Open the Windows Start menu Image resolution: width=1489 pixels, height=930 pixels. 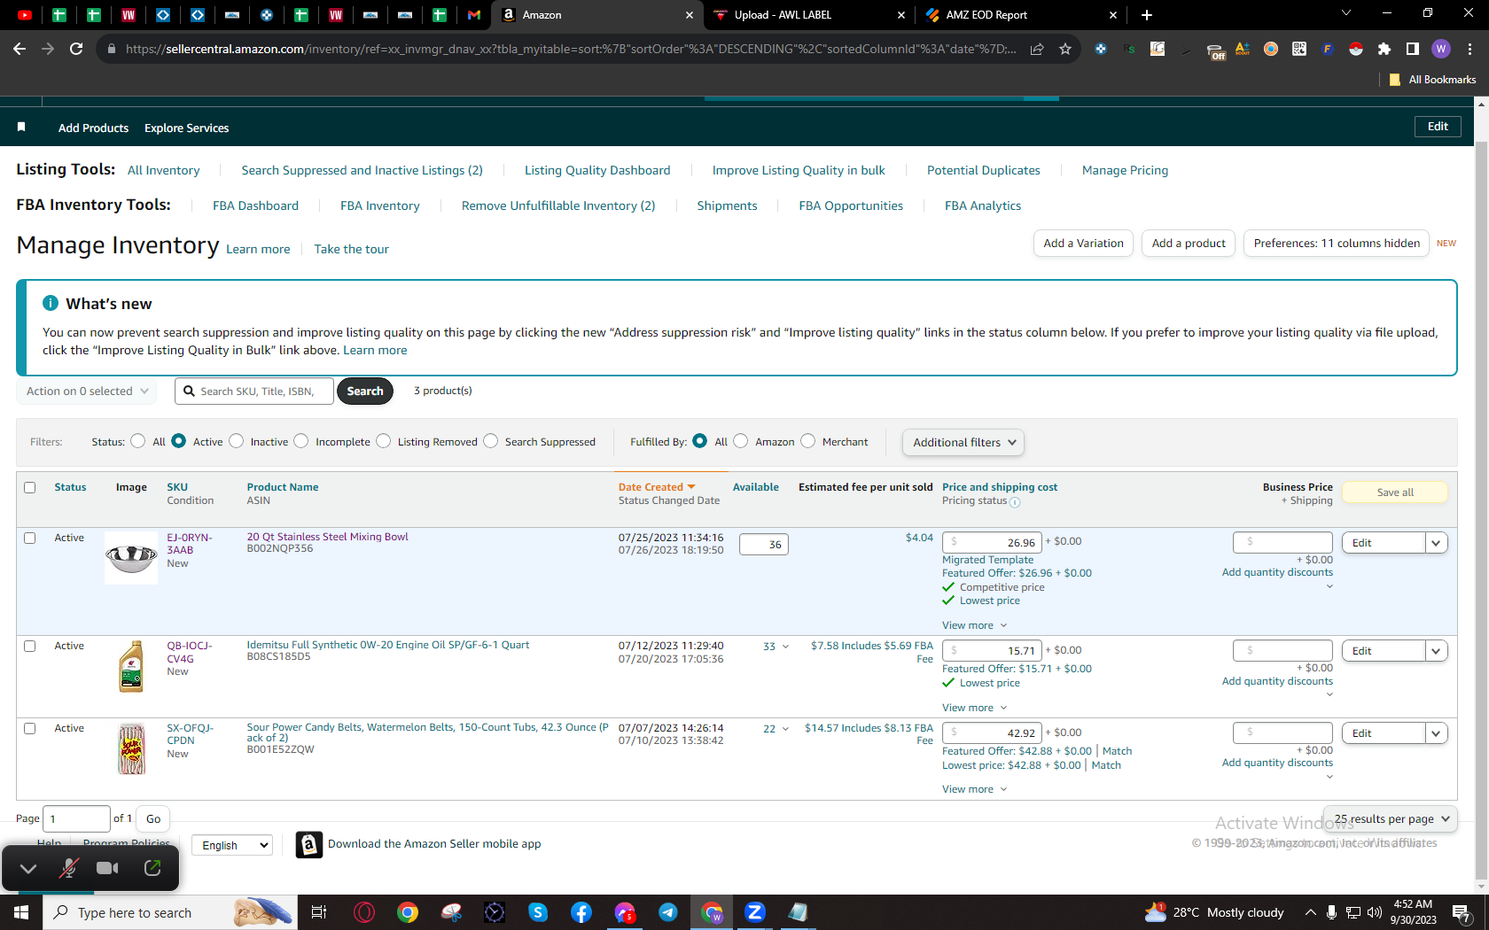tap(21, 912)
